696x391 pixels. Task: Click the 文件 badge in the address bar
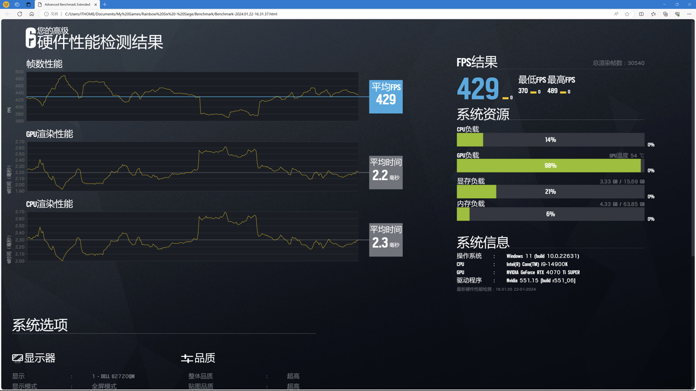click(x=54, y=14)
